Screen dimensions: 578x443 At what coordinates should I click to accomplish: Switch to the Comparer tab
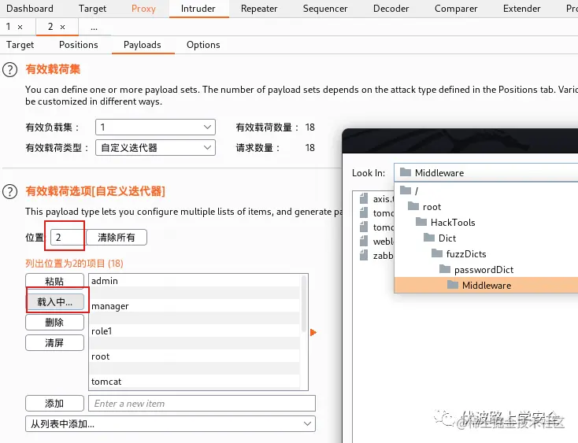pos(456,9)
